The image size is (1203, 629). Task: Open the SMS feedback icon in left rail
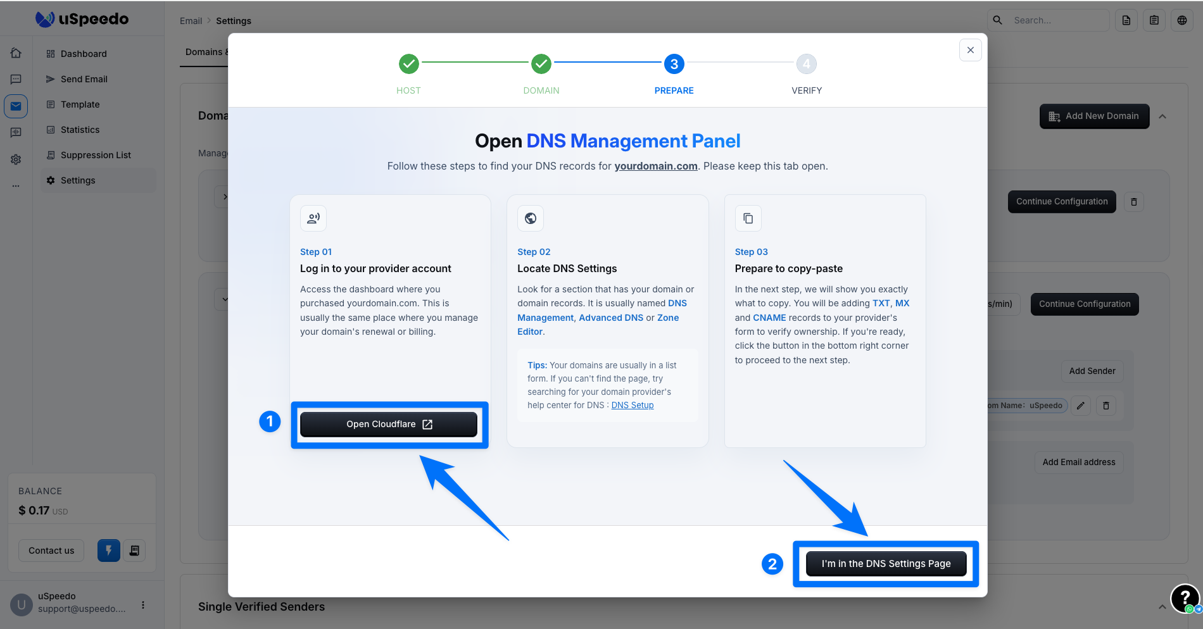(x=16, y=132)
